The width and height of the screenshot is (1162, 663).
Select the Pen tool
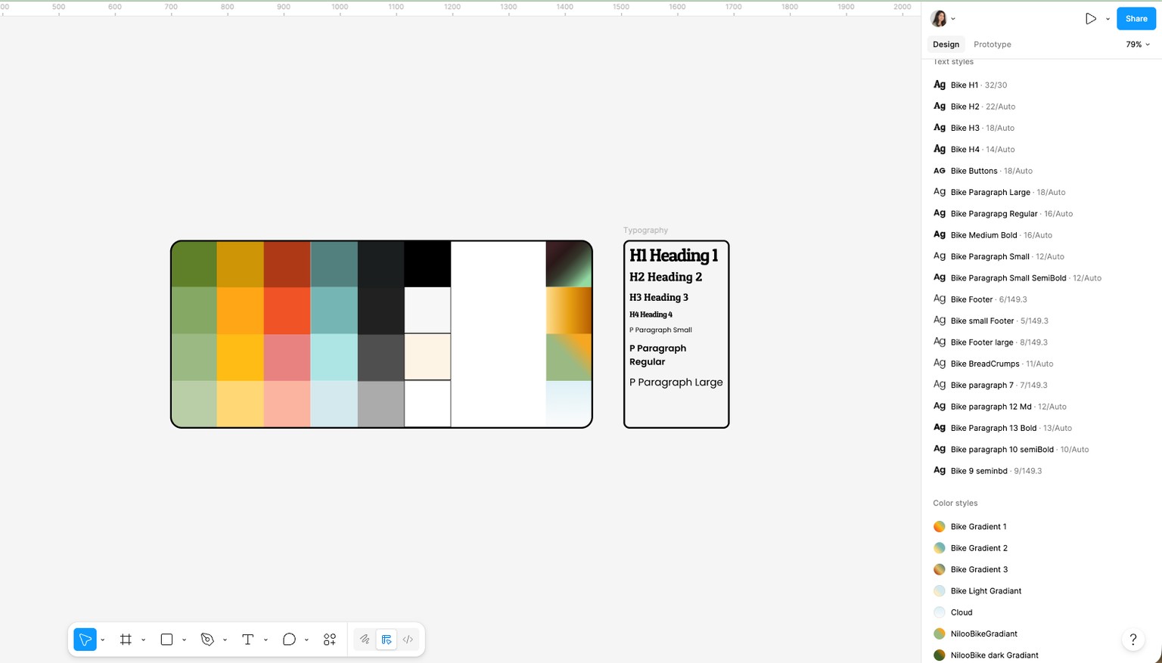click(207, 640)
